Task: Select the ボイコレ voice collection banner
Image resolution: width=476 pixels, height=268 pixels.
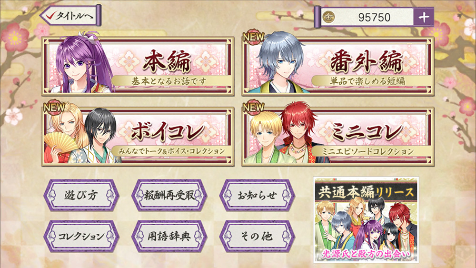Action: click(138, 136)
